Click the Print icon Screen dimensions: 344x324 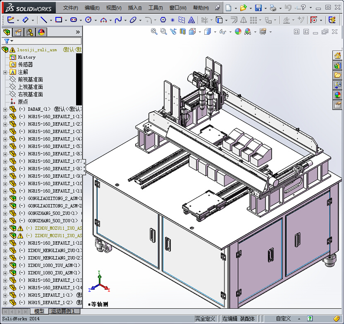[273, 8]
